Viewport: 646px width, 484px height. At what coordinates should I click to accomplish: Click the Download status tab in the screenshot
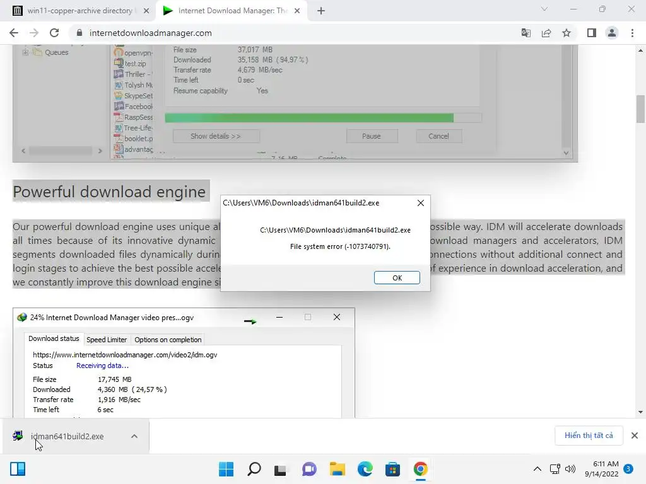click(54, 338)
